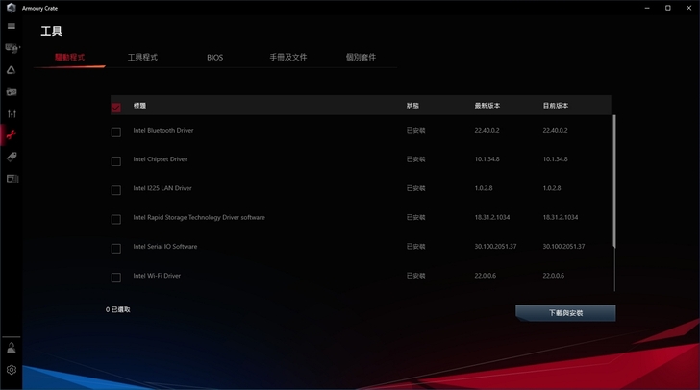Click the 最新版本 column header

[x=487, y=106]
